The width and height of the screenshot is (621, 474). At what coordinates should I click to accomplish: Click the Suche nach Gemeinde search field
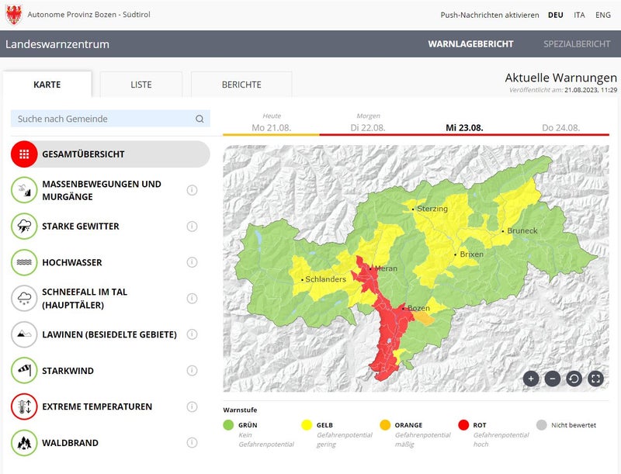tap(101, 119)
